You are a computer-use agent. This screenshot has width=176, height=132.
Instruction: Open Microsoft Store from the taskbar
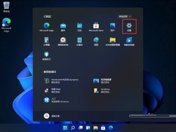(103, 128)
